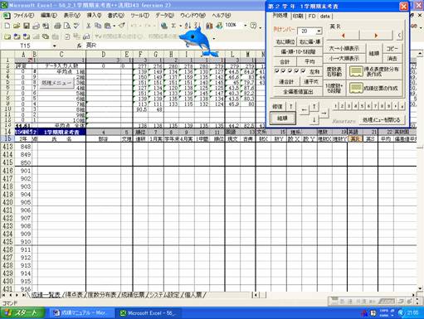Open the 書式 menu
The image size is (424, 319).
(115, 16)
